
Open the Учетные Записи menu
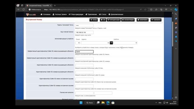pyautogui.click(x=59, y=15)
